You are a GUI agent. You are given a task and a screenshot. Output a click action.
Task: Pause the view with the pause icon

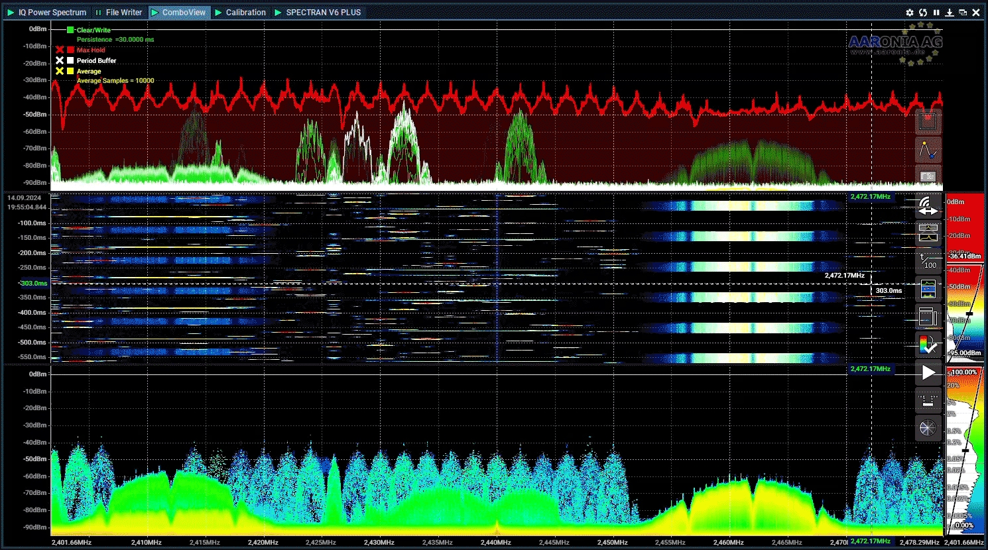[x=936, y=13]
